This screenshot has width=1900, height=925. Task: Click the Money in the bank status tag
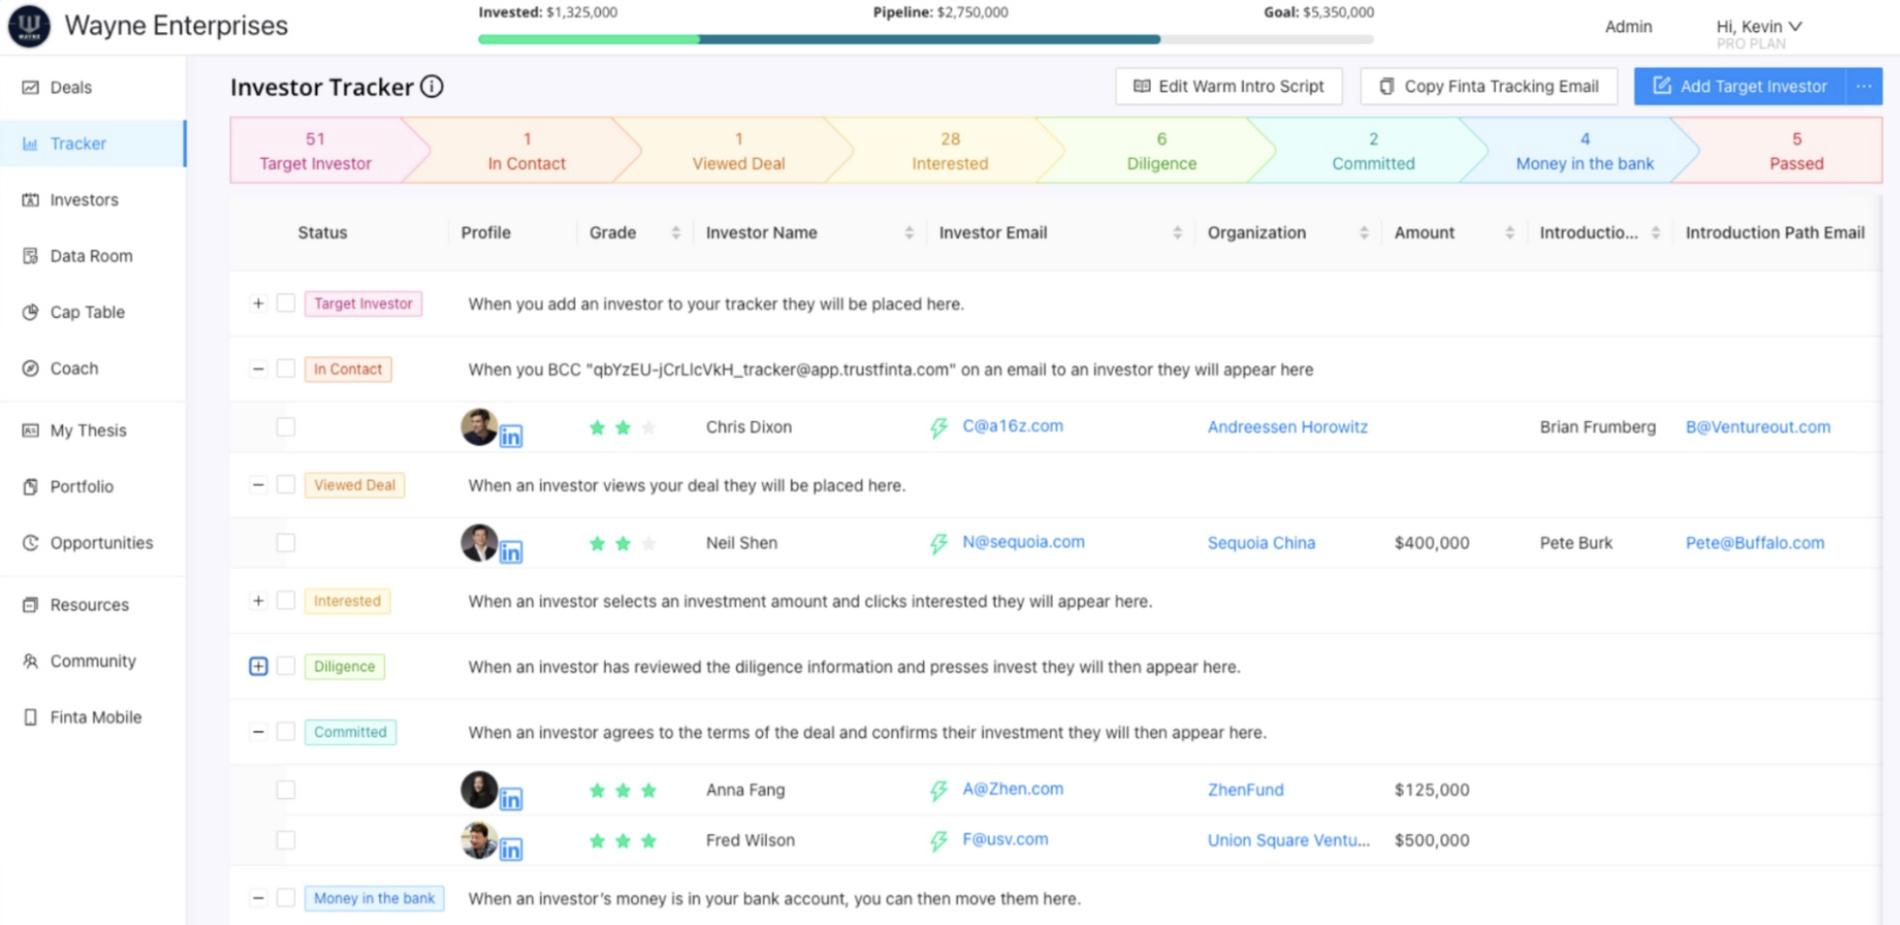click(374, 899)
